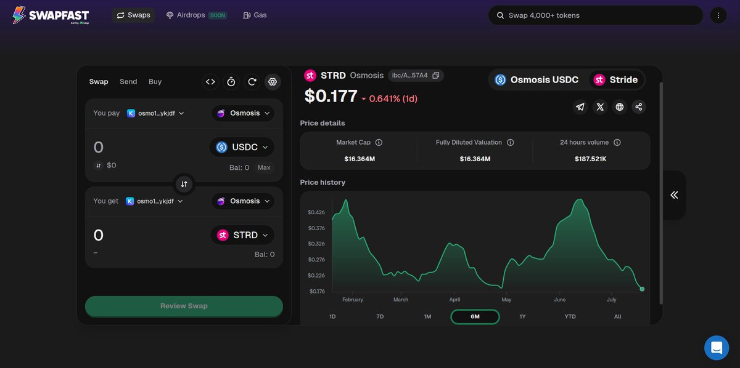Select the All price range

point(617,316)
